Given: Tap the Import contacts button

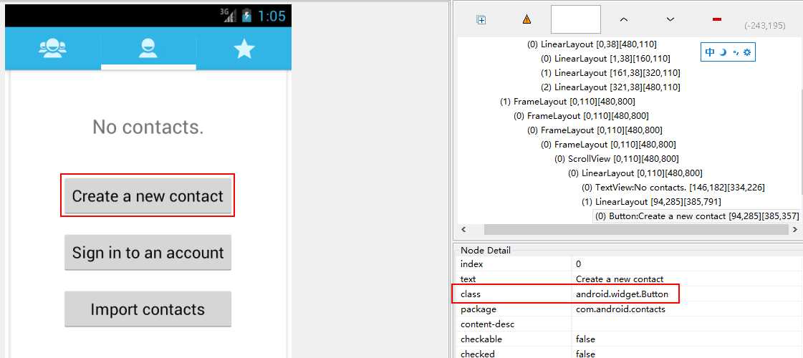Looking at the screenshot, I should pos(148,309).
